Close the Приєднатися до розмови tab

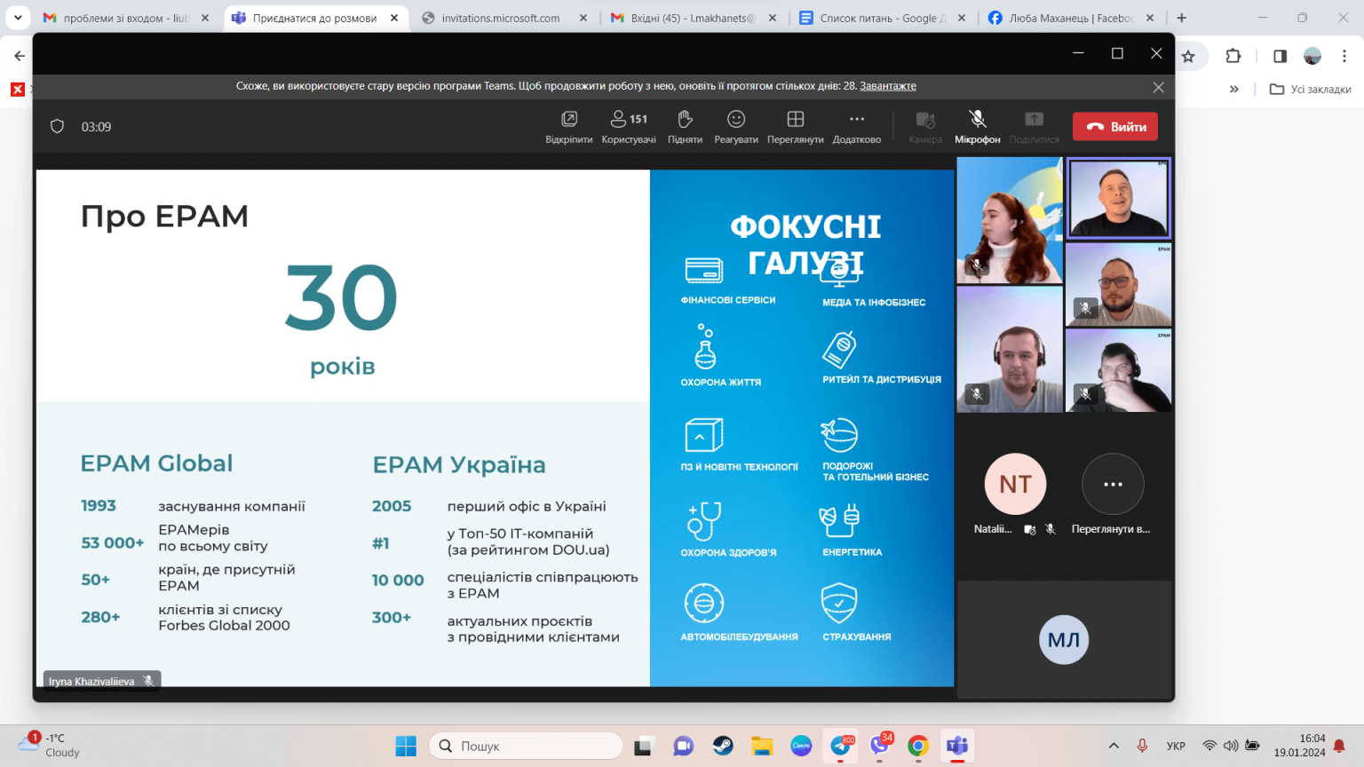[x=394, y=18]
